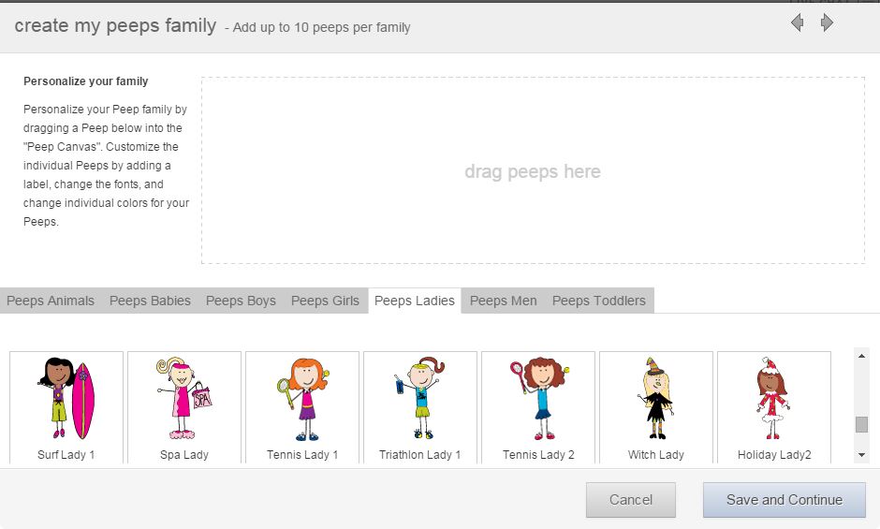Click the 'drag peeps here' canvas area
The height and width of the screenshot is (529, 880).
(x=533, y=170)
